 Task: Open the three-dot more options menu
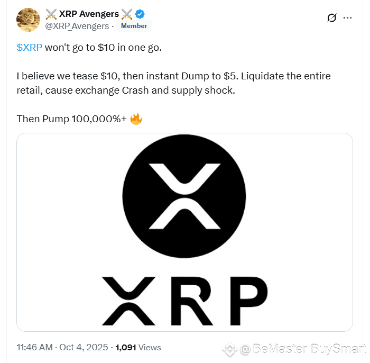click(x=348, y=17)
